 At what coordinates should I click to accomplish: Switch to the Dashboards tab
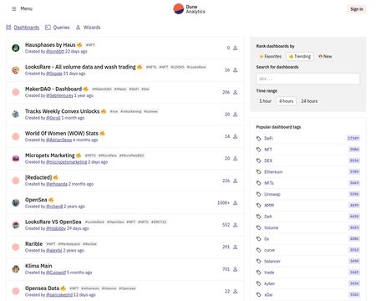[x=23, y=28]
